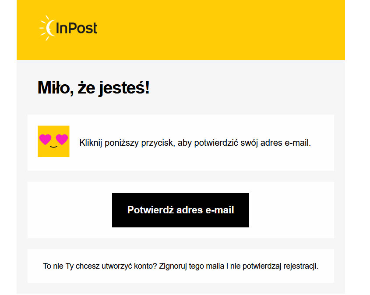The width and height of the screenshot is (370, 295).
Task: Click the left pink heart on the emoji
Action: pos(45,140)
